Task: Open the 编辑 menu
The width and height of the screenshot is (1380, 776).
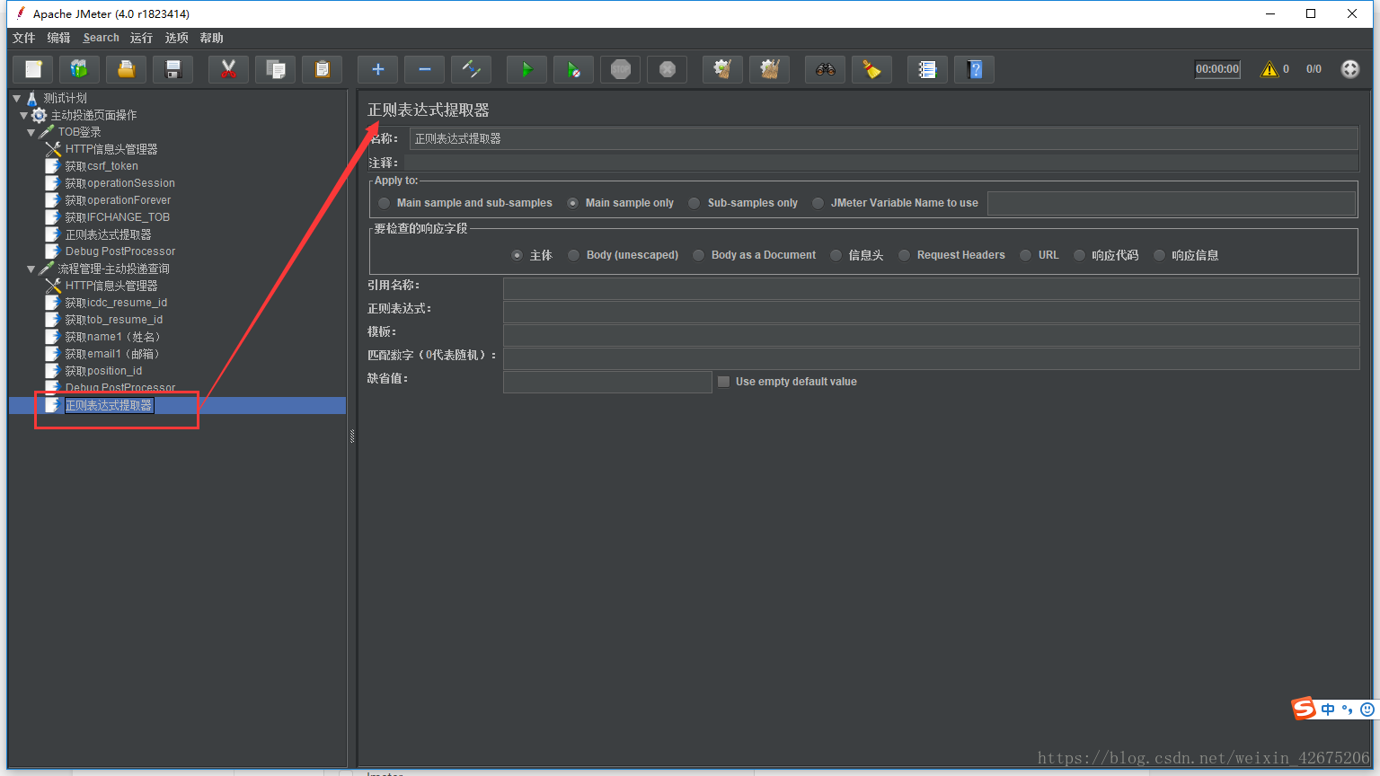Action: (58, 38)
